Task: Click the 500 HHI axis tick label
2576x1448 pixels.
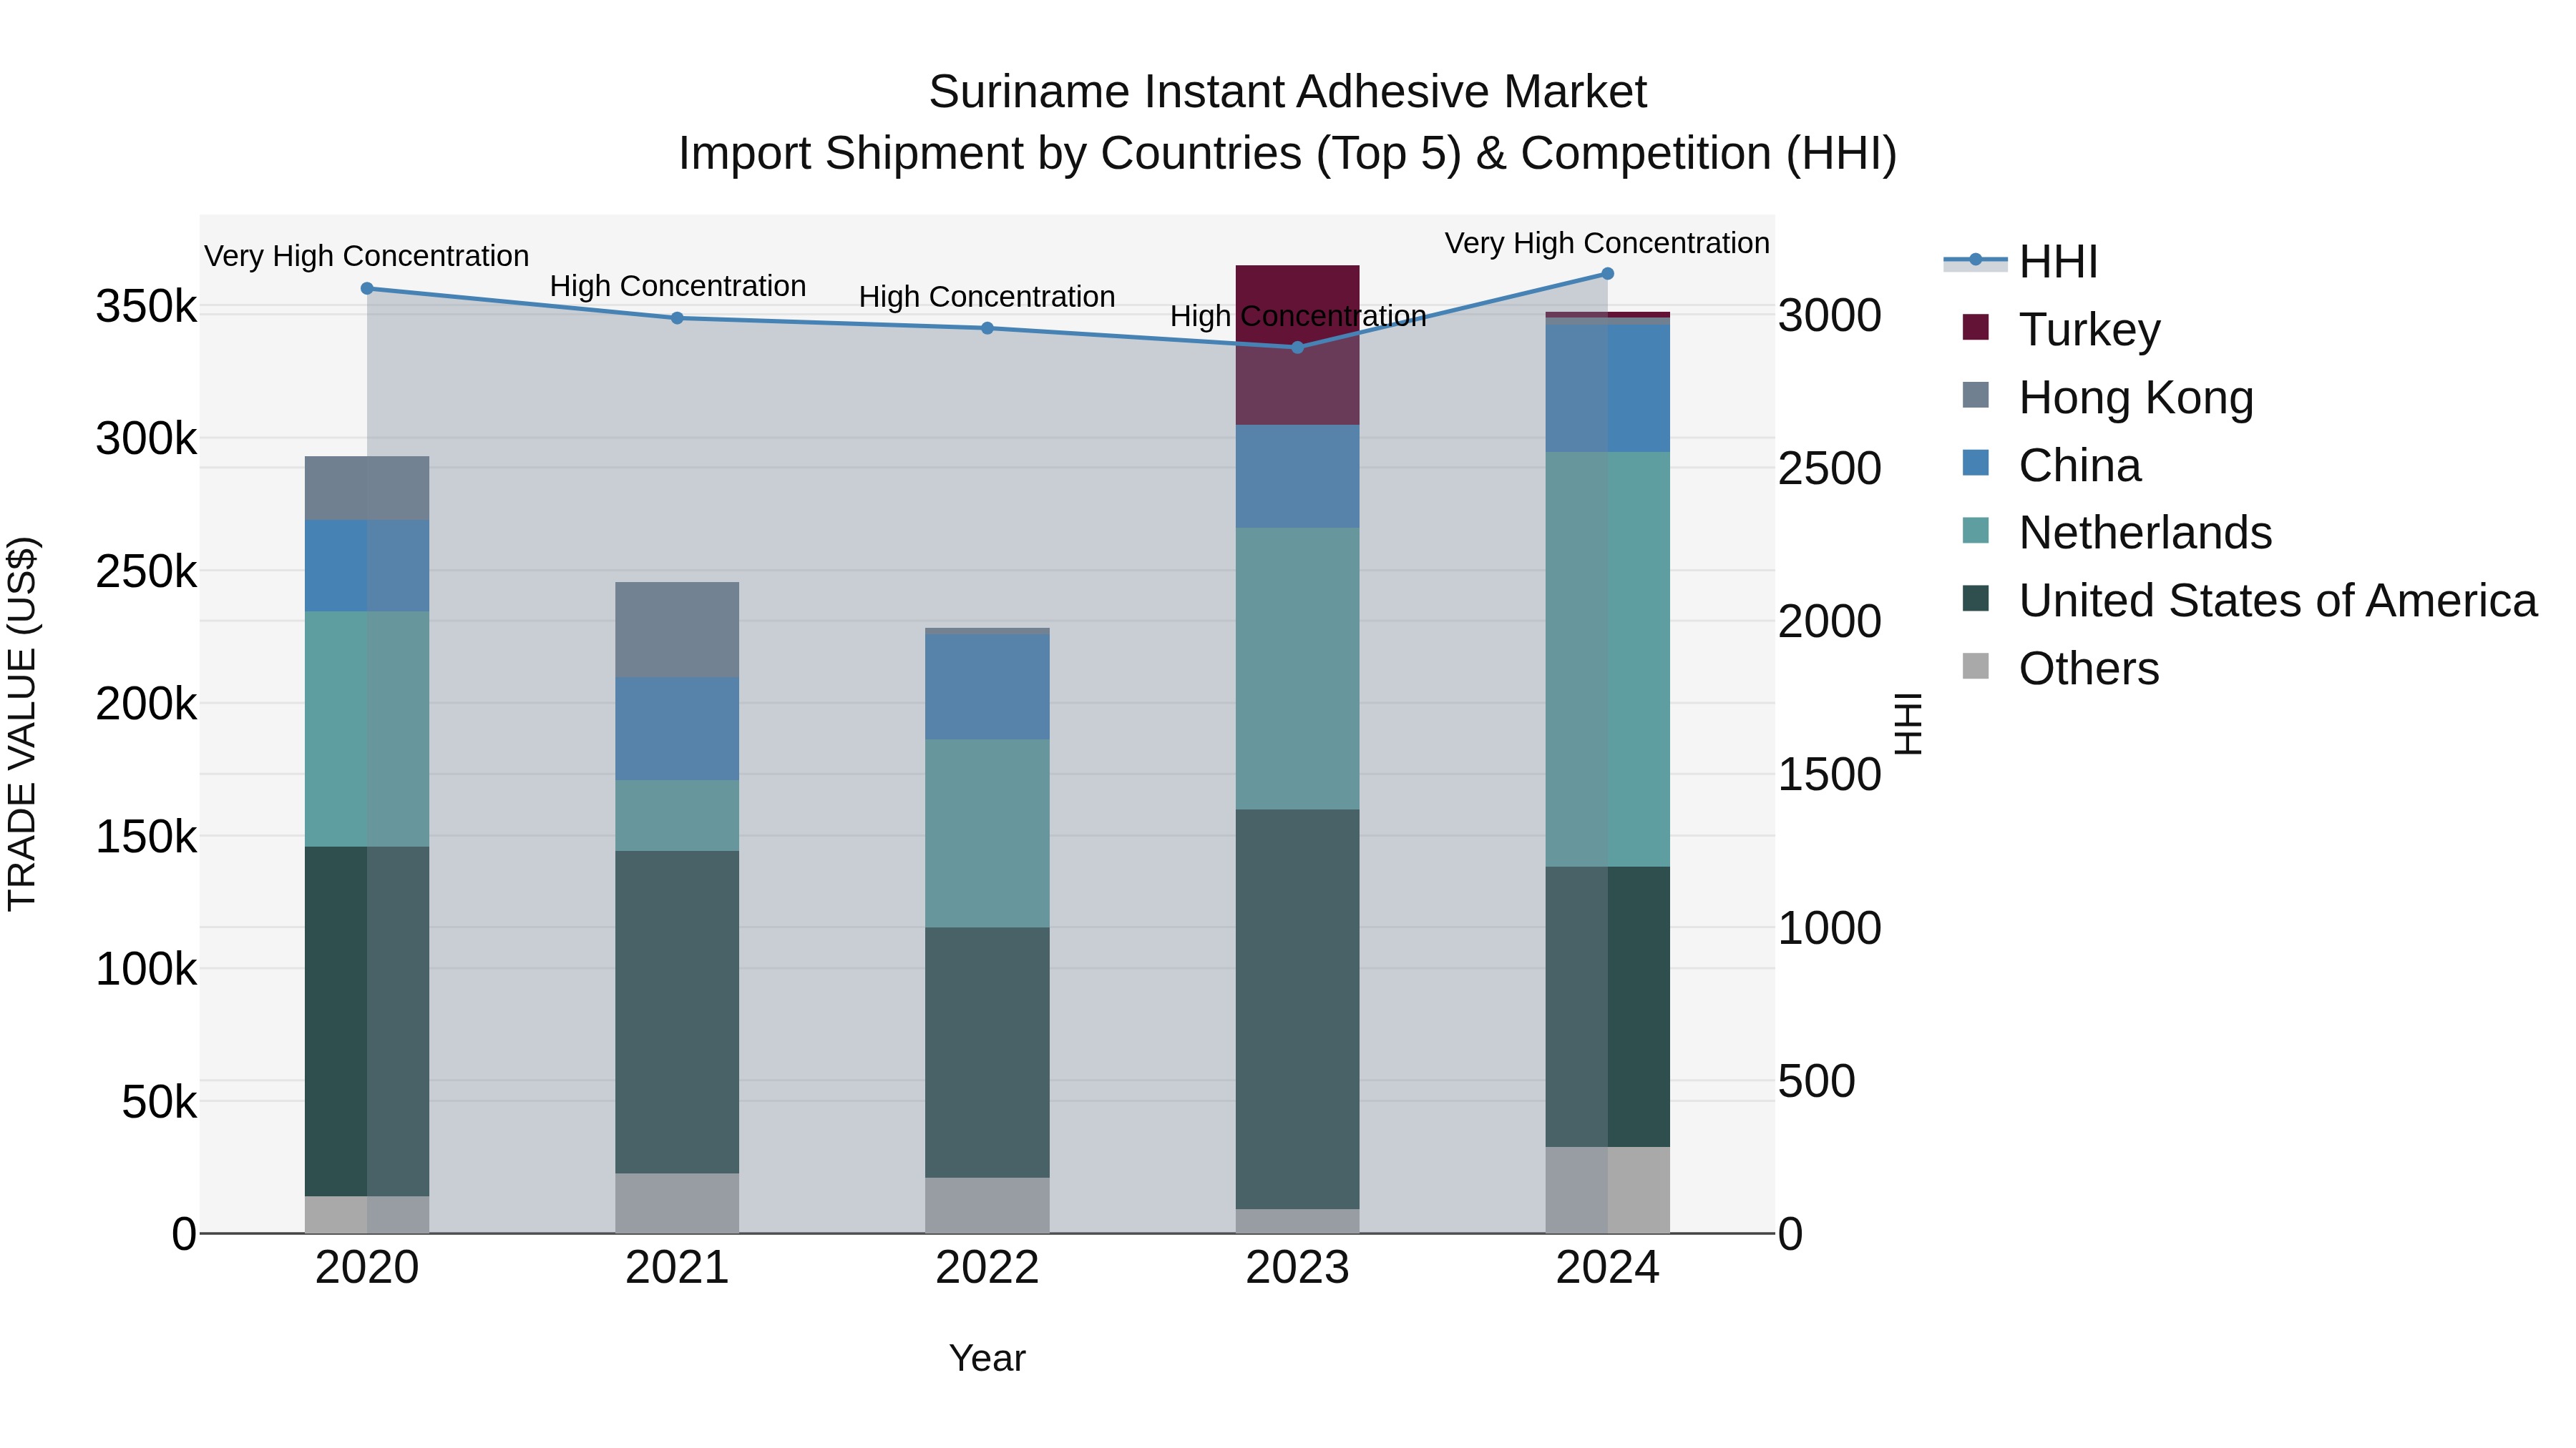Action: pos(1817,1081)
